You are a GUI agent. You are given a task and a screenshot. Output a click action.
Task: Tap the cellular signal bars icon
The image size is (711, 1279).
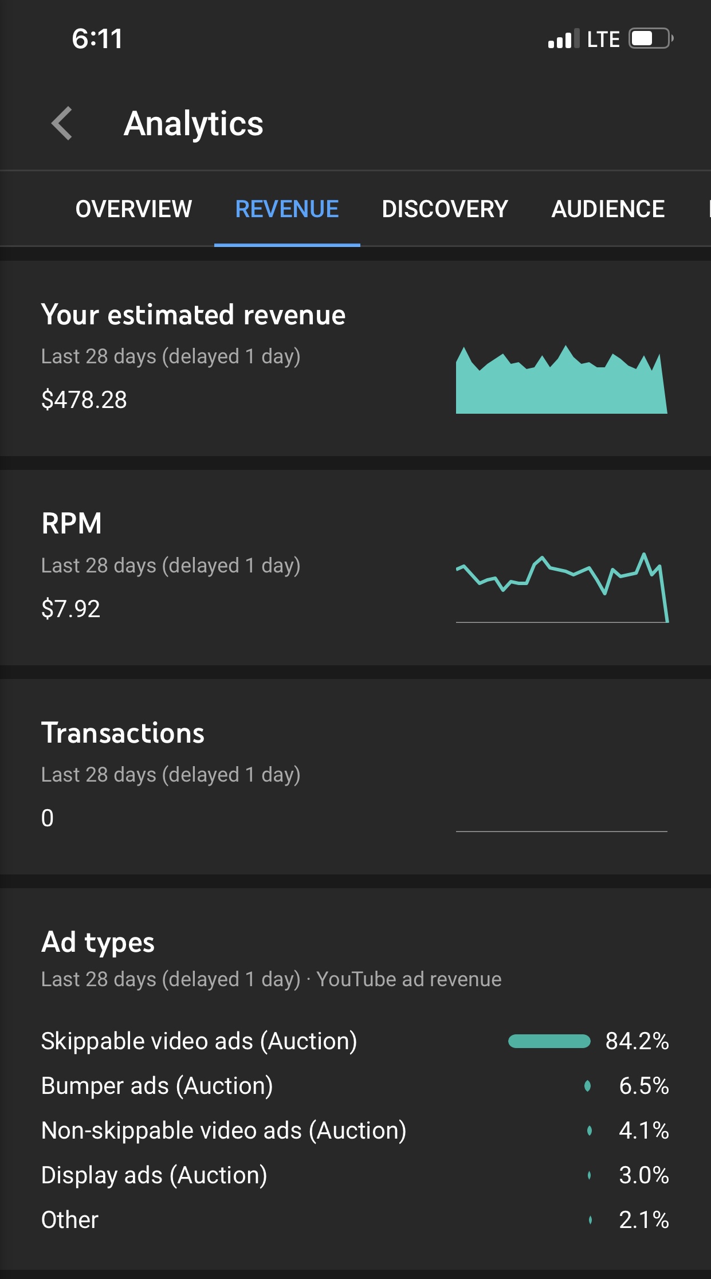pyautogui.click(x=563, y=40)
